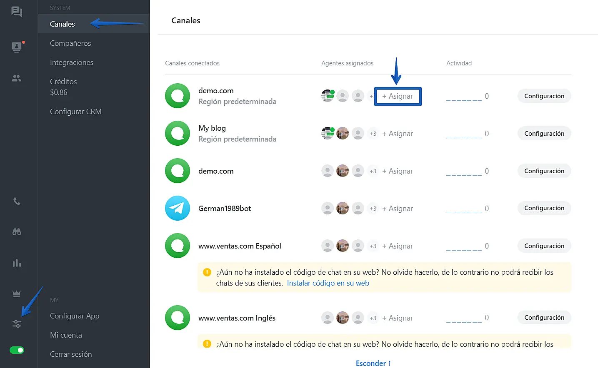Click the binoculars icon in the sidebar
This screenshot has width=598, height=368.
17,232
